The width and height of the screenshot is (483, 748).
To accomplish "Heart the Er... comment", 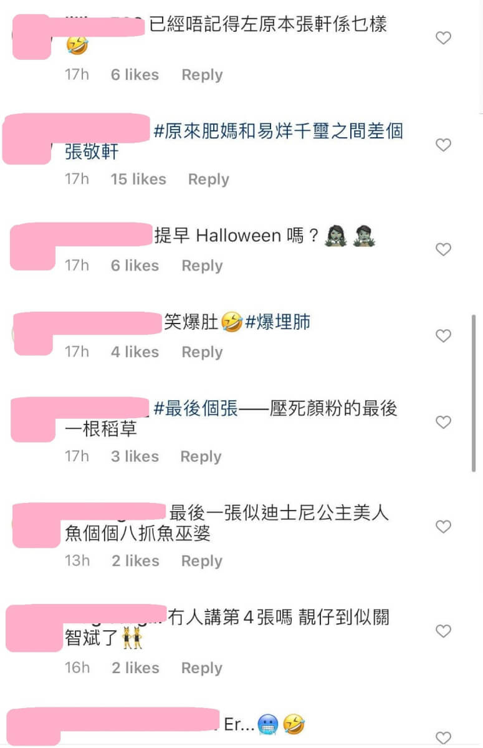I will (443, 738).
